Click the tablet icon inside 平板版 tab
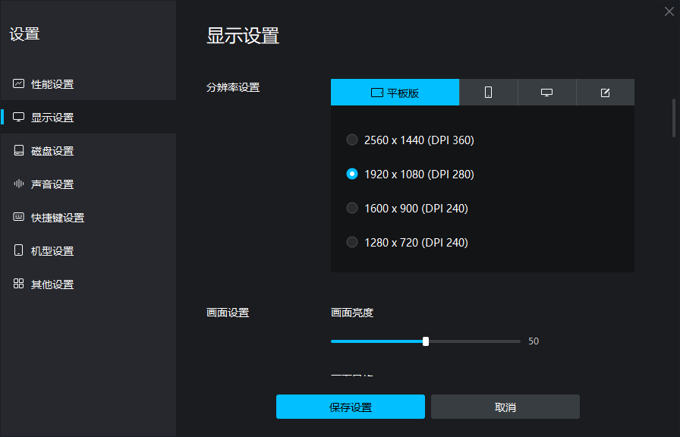 point(376,92)
